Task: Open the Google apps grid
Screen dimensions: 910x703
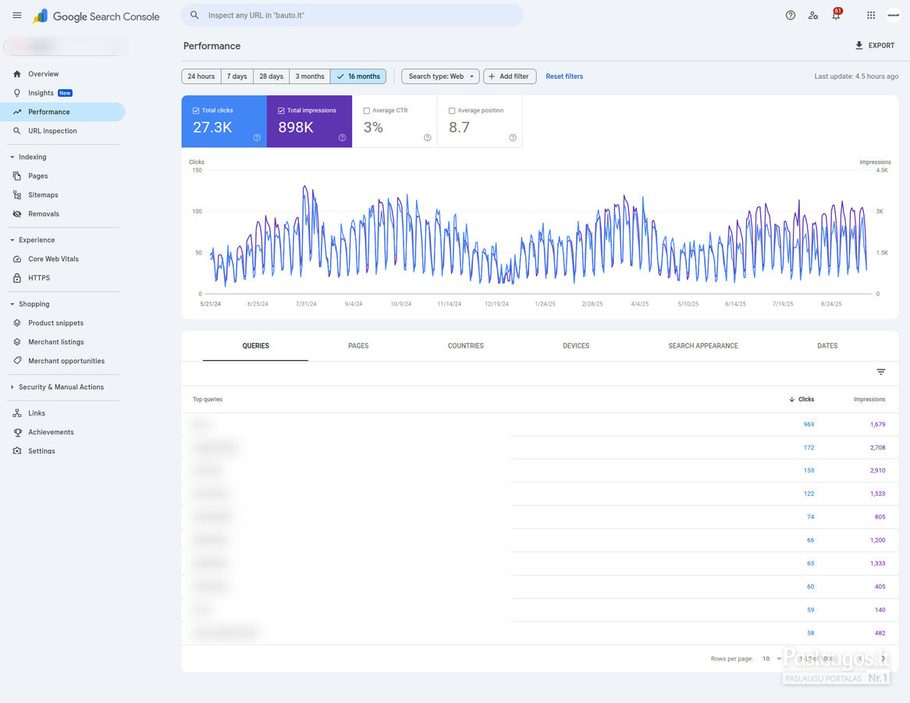Action: 870,16
